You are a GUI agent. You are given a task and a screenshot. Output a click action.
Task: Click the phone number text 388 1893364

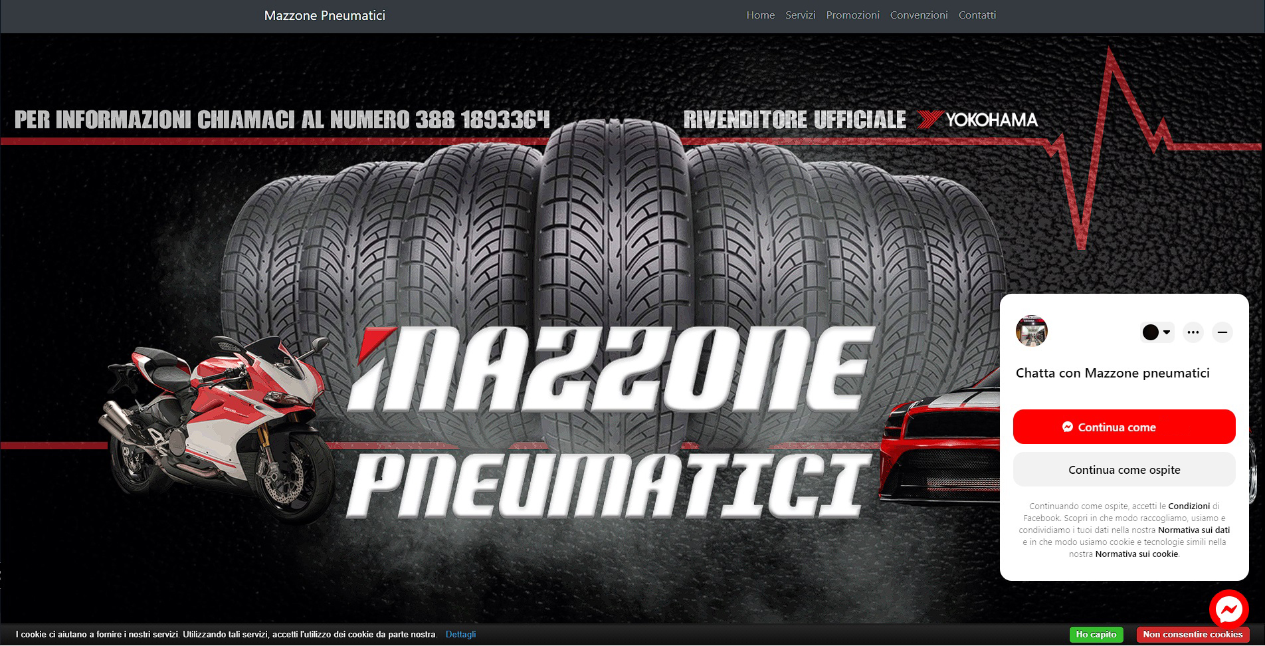click(483, 120)
